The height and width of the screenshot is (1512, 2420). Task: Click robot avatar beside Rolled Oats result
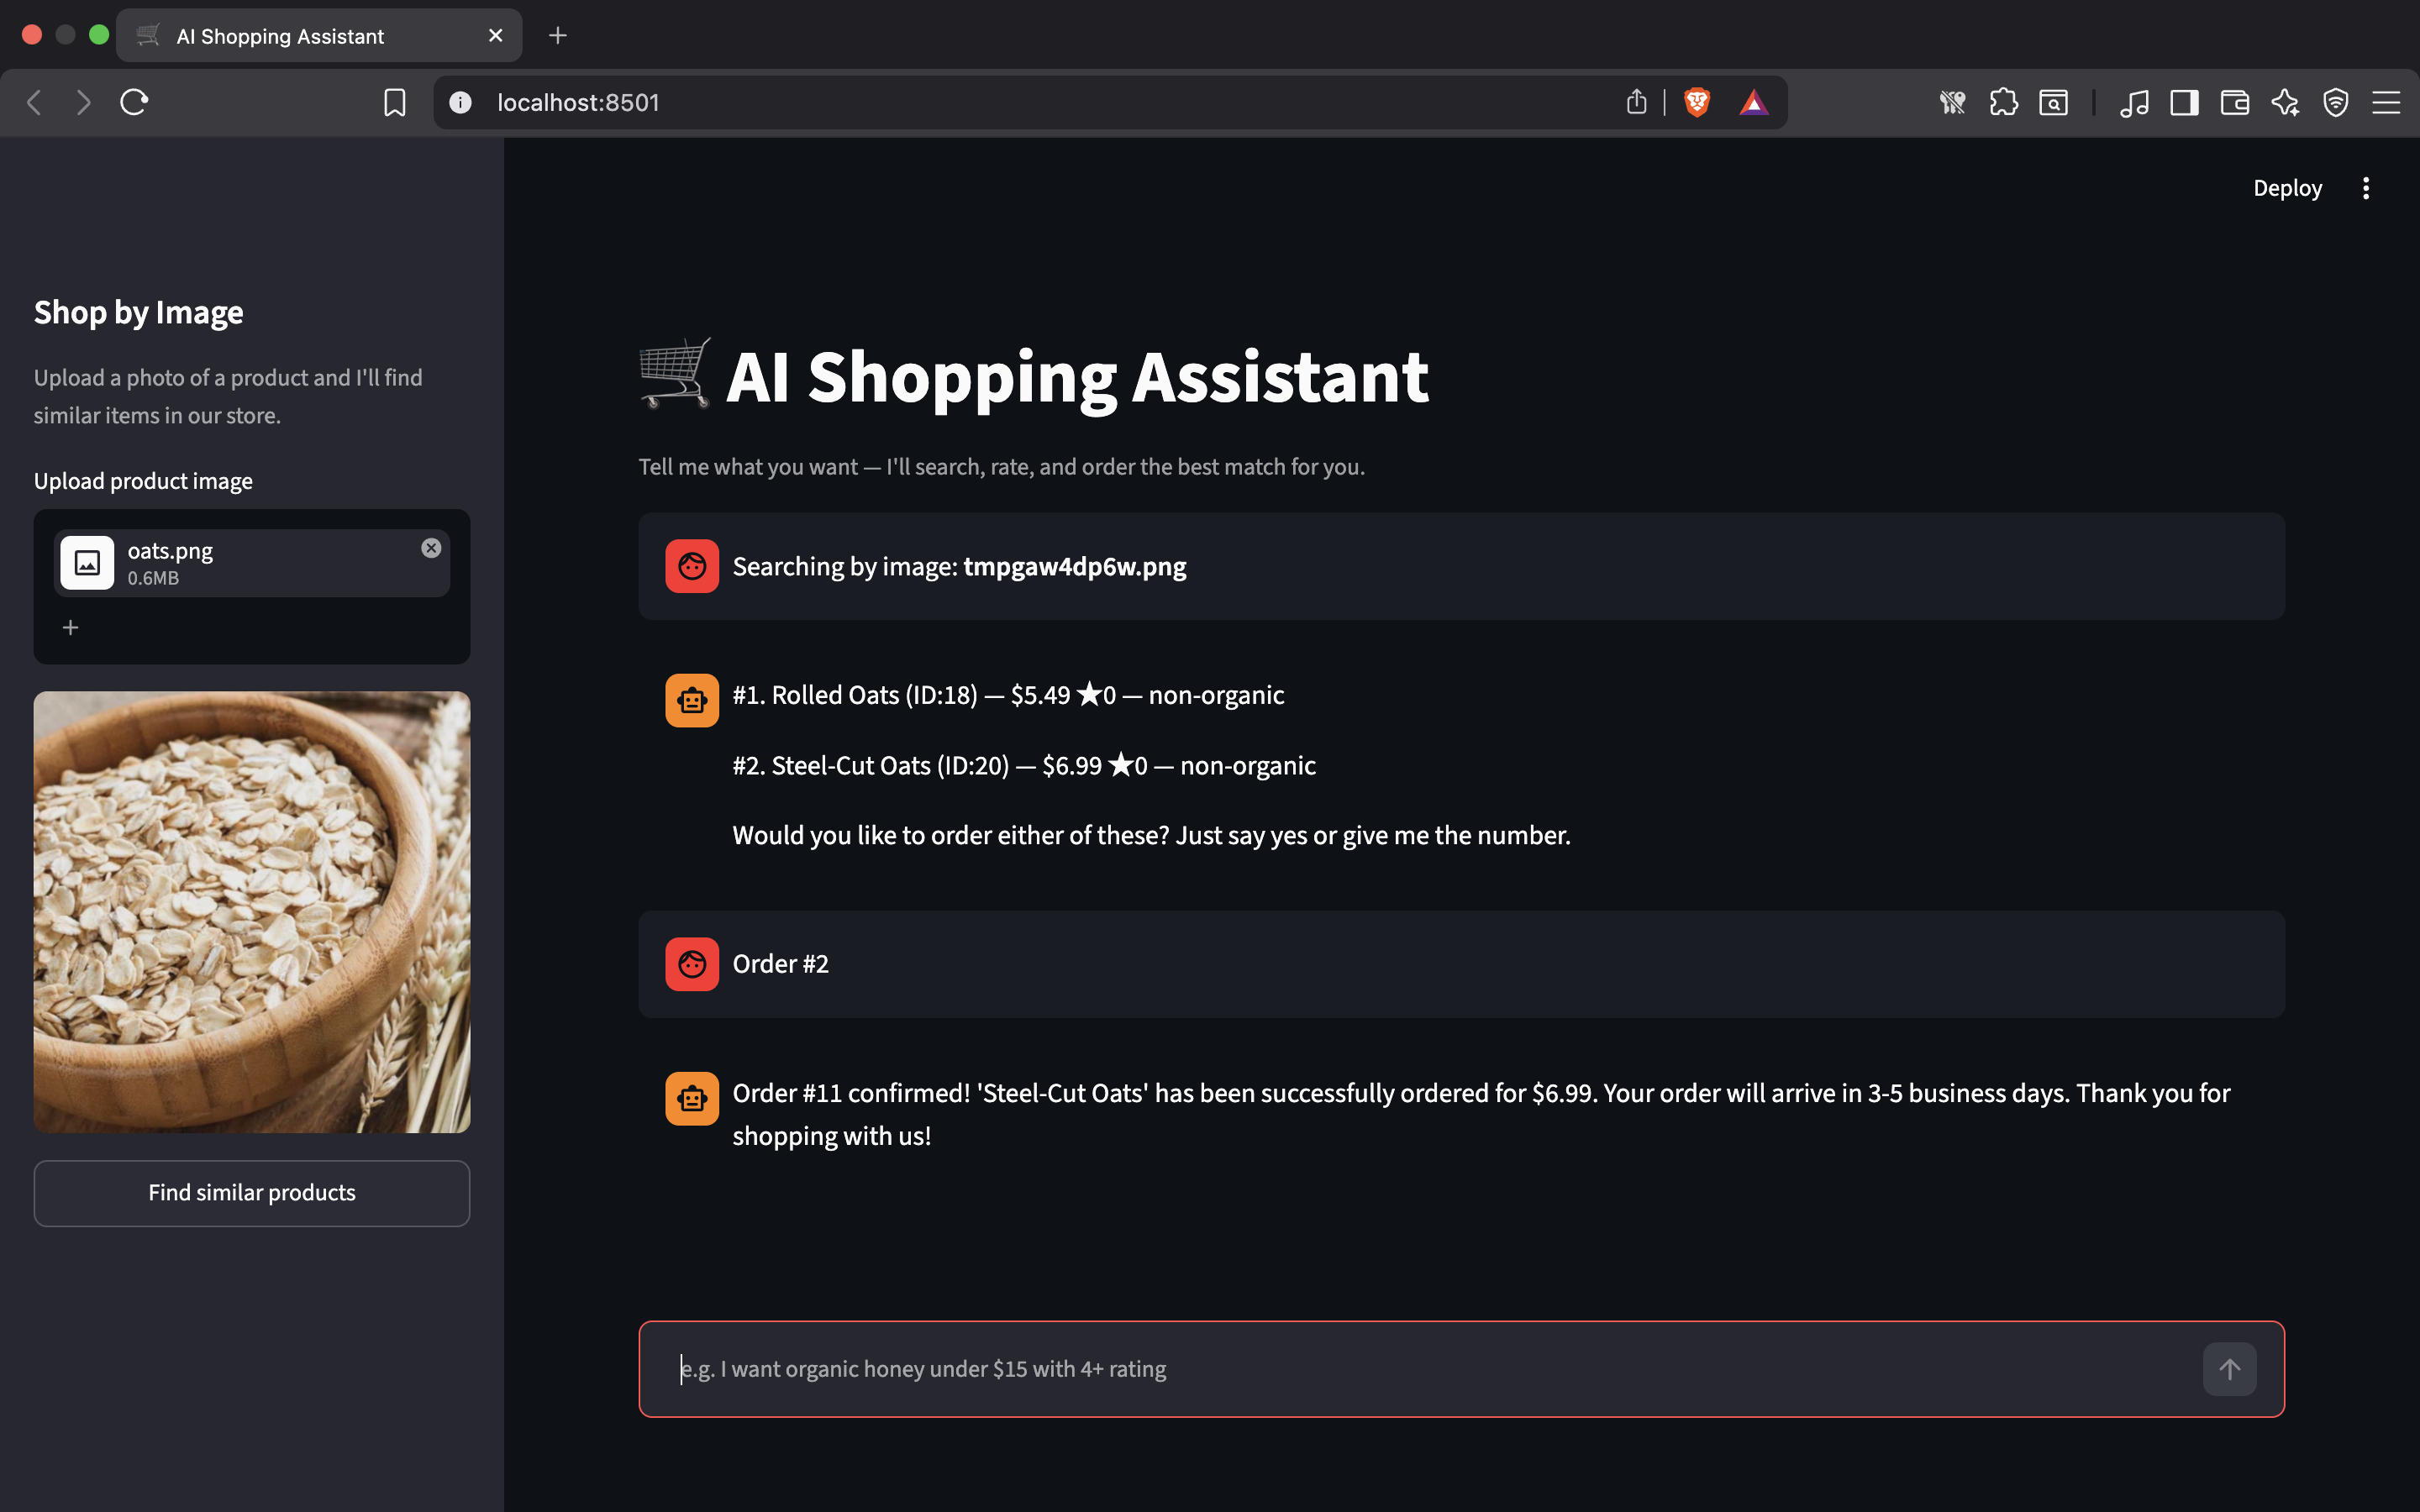692,700
